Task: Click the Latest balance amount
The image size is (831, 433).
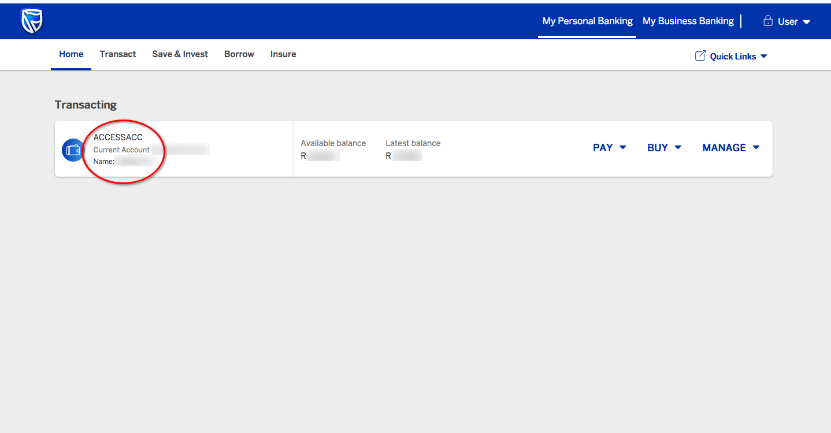Action: point(404,156)
